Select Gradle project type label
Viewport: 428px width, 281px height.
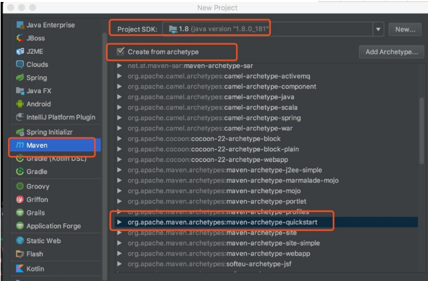click(x=37, y=171)
